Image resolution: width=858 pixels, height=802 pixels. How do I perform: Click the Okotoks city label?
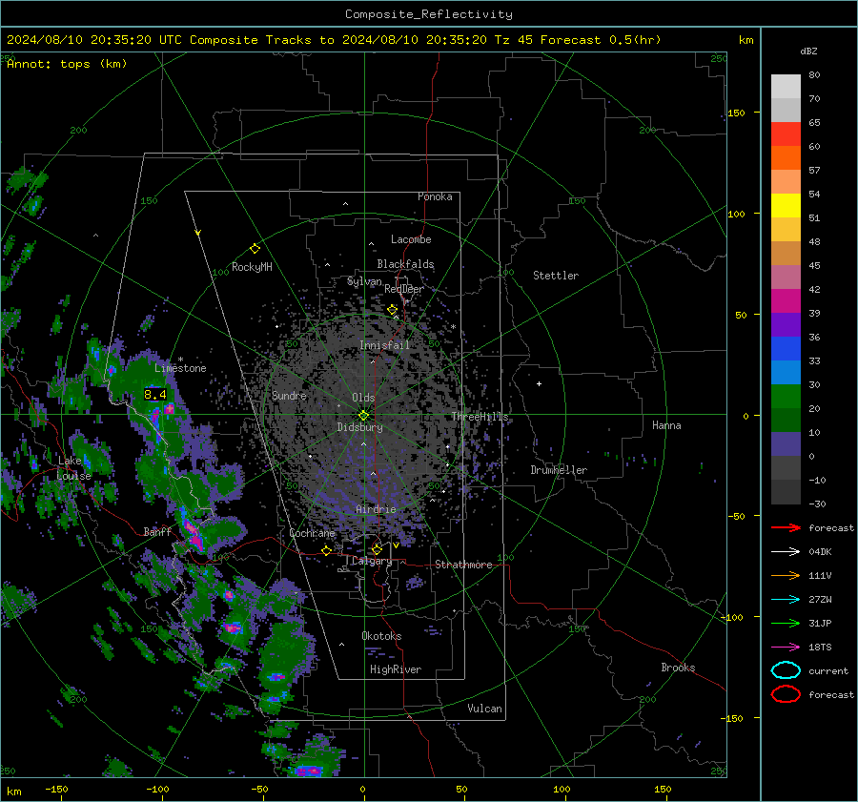pyautogui.click(x=381, y=636)
